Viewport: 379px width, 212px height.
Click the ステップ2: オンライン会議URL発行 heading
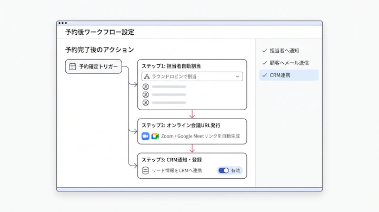tap(181, 126)
